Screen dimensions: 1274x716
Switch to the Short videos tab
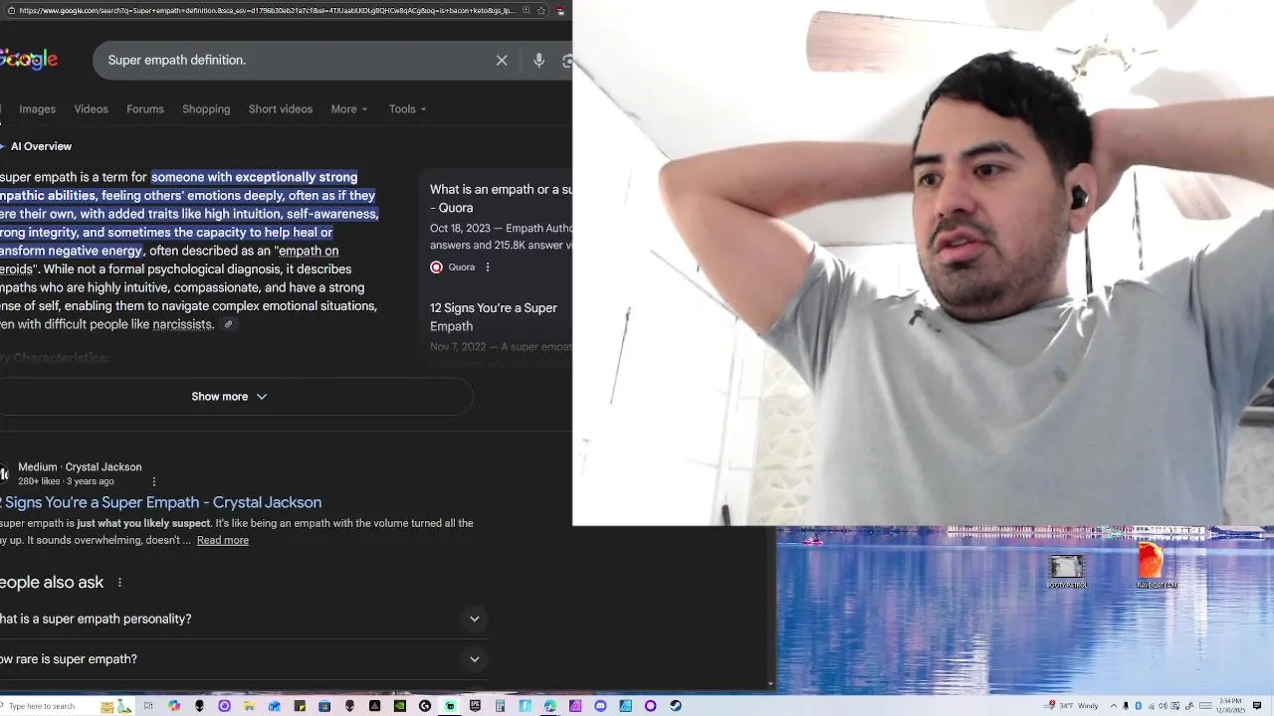[281, 109]
